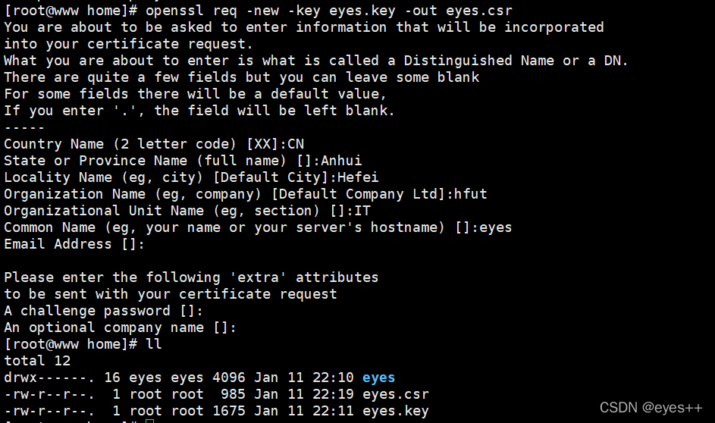This screenshot has height=423, width=715.
Task: Click the drwx permissions of eyes directory
Action: click(49, 378)
